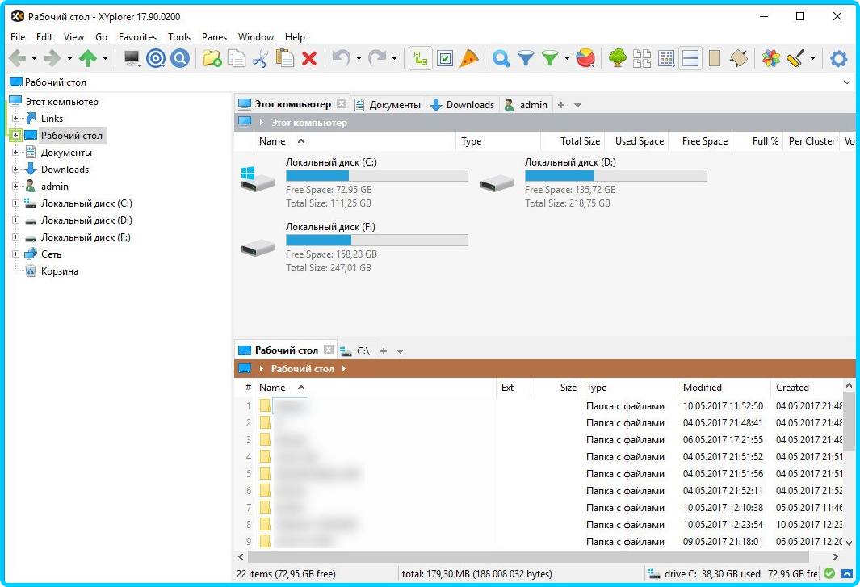The image size is (860, 587).
Task: Open Configuration via the blue gear icon
Action: click(x=839, y=58)
